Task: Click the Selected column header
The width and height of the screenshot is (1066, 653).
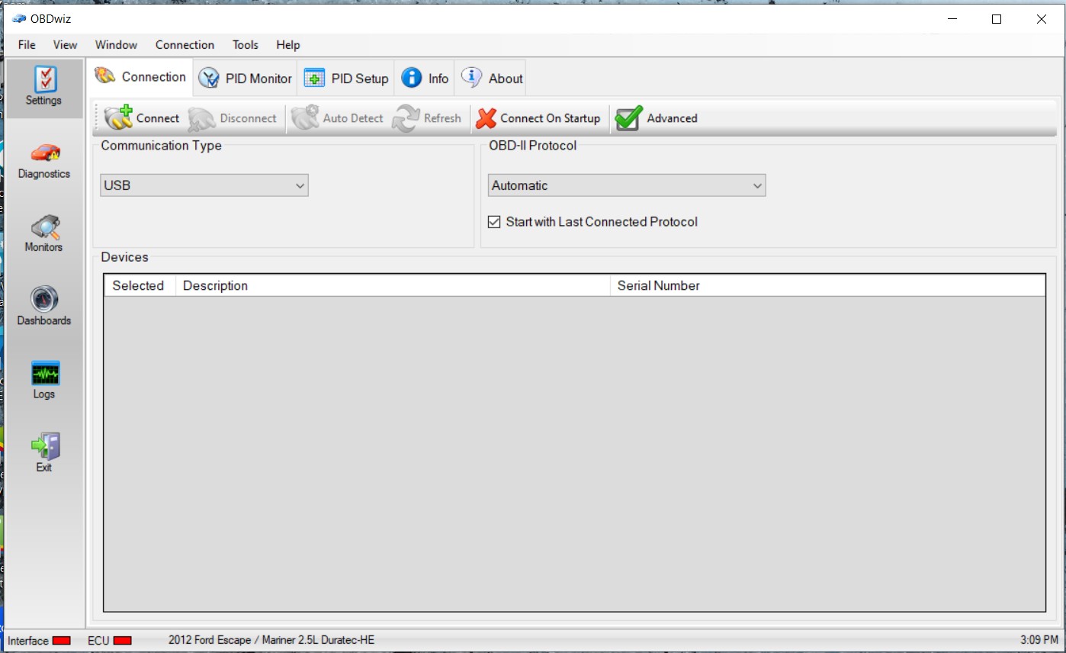Action: [139, 286]
